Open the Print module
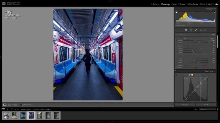 pos(202,4)
